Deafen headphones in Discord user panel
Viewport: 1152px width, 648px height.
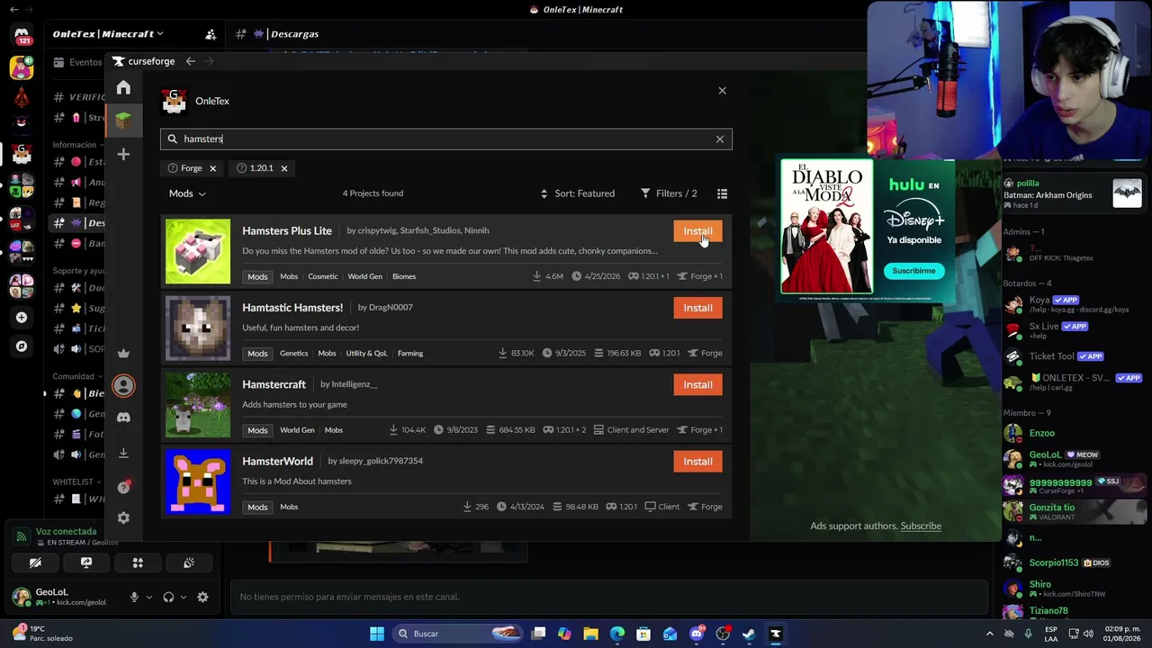tap(168, 597)
